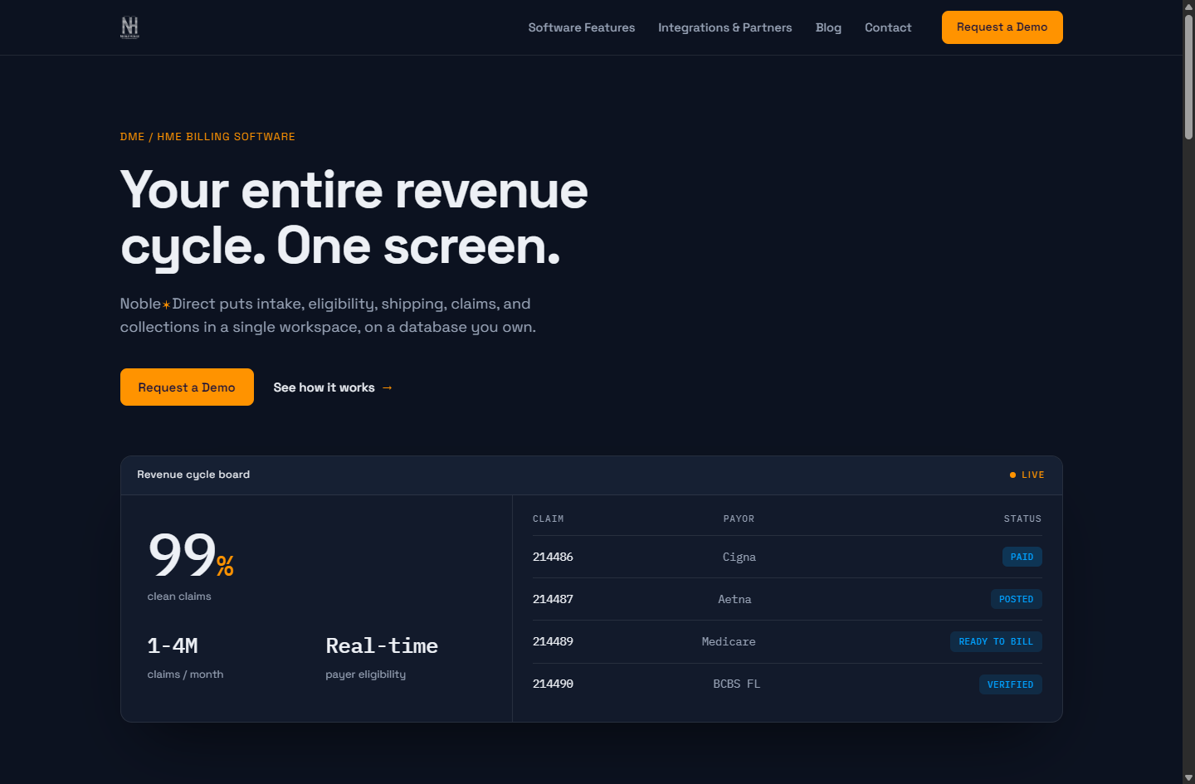Click the arrow next to See how it works
The image size is (1195, 784).
tap(387, 387)
